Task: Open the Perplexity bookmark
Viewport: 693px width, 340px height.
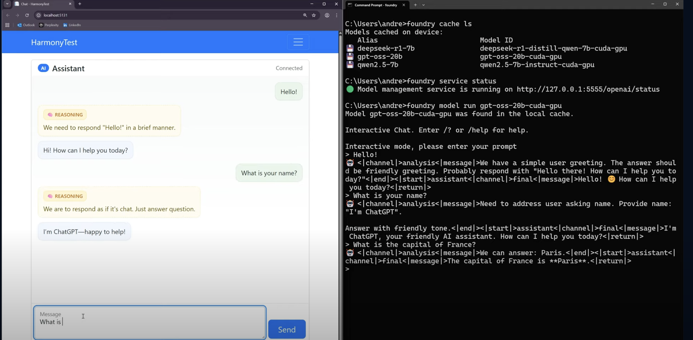Action: (49, 25)
